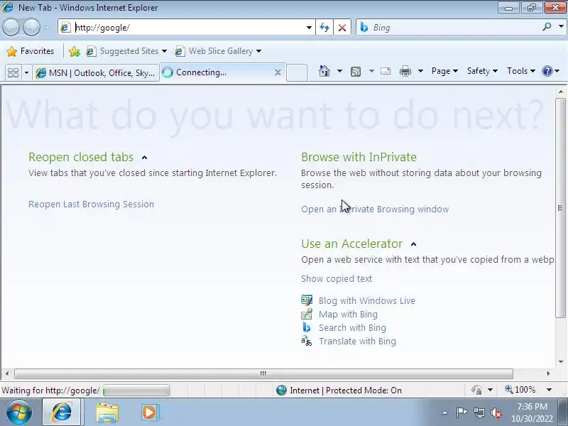Click the vertical scrollbar down arrow

coord(561,362)
